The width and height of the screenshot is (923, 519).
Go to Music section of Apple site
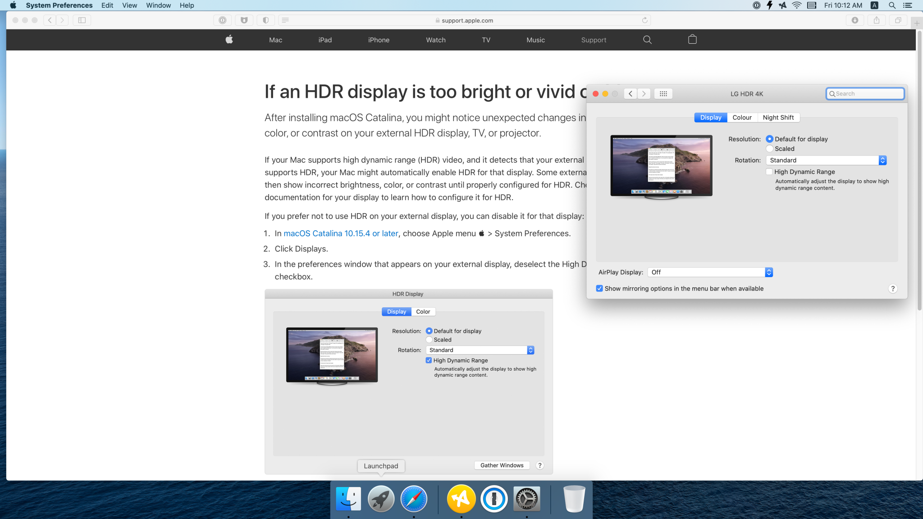[x=535, y=40]
